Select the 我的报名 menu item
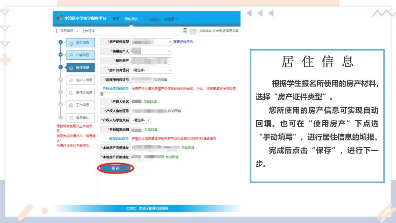 coord(131,19)
